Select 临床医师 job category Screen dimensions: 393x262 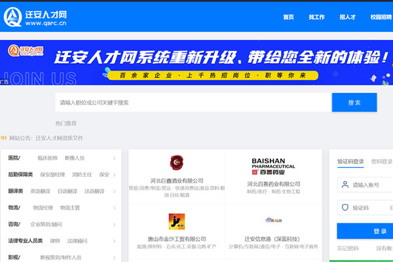[x=47, y=158]
